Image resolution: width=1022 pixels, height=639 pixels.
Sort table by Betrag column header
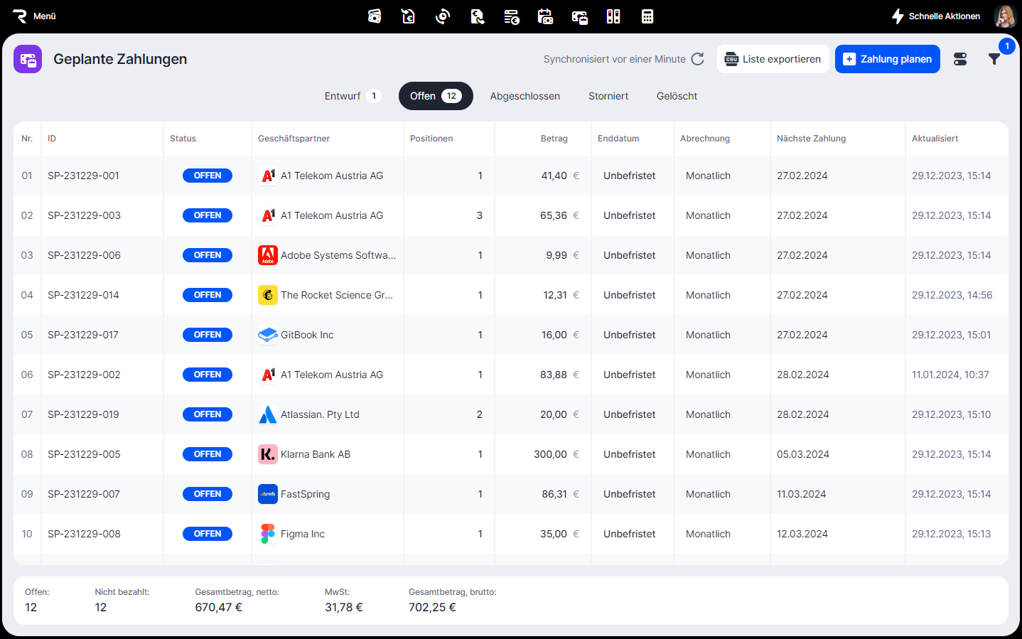click(554, 139)
